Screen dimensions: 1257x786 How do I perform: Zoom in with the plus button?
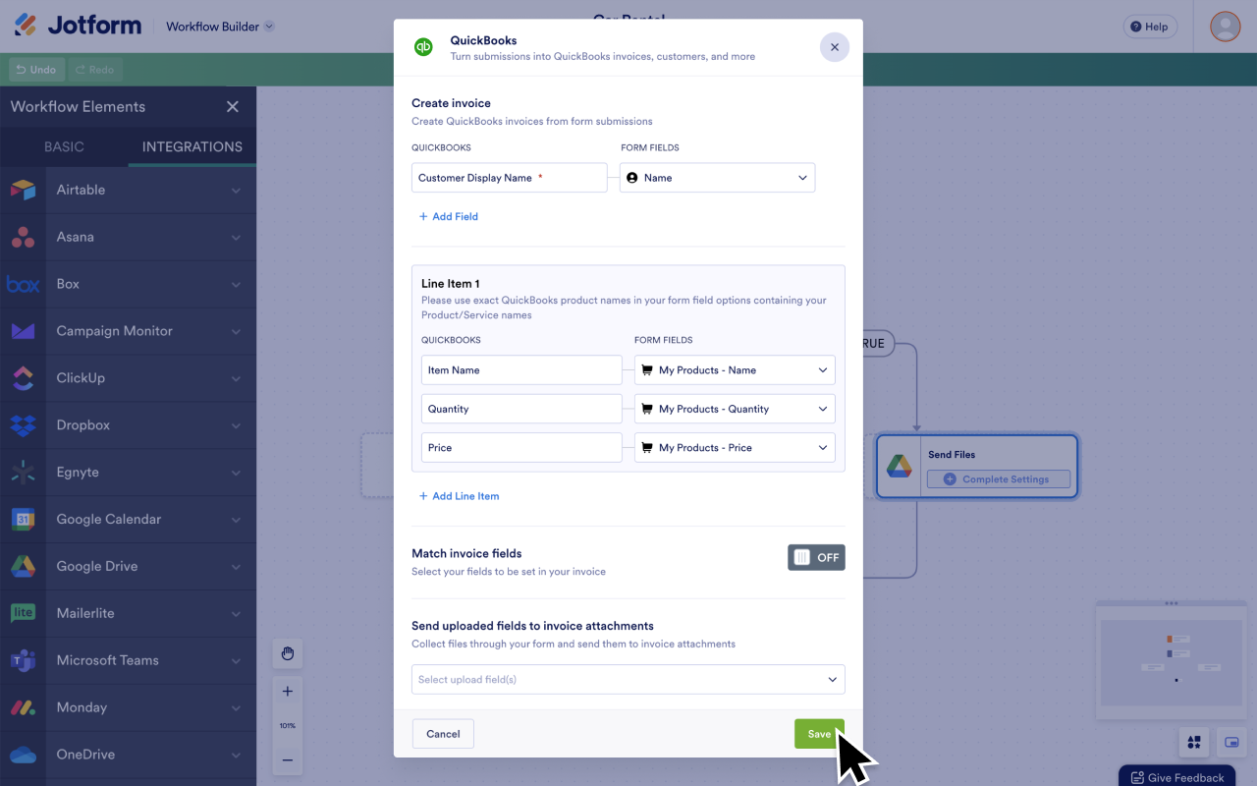click(288, 692)
